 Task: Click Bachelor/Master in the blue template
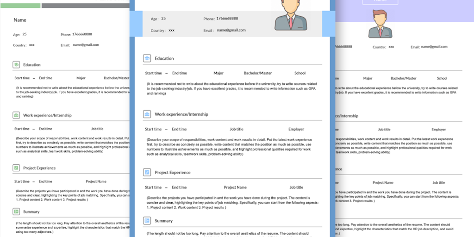coord(258,73)
